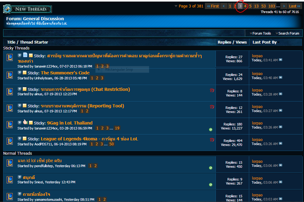Image resolution: width=304 pixels, height=202 pixels.
Task: View profile of thread starter Sniozi
Action: pyautogui.click(x=39, y=182)
